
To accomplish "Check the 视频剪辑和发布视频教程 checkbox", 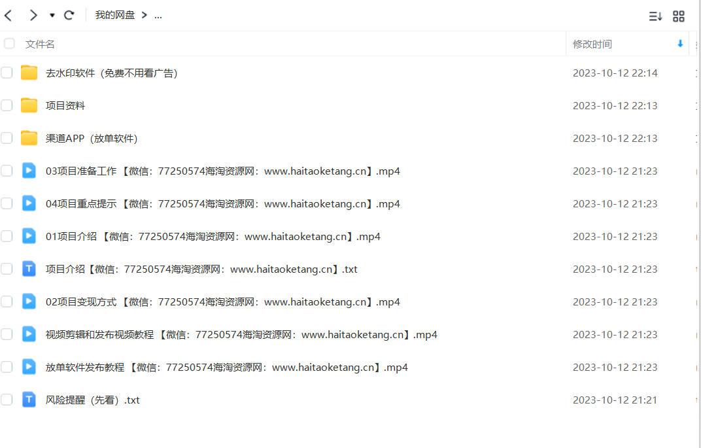I will point(7,334).
